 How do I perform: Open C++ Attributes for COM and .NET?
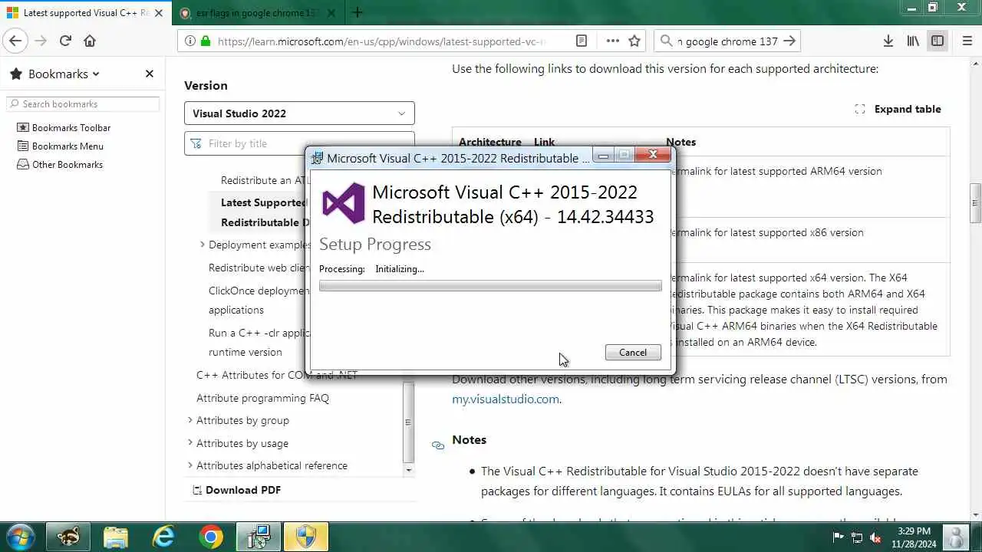(x=277, y=375)
